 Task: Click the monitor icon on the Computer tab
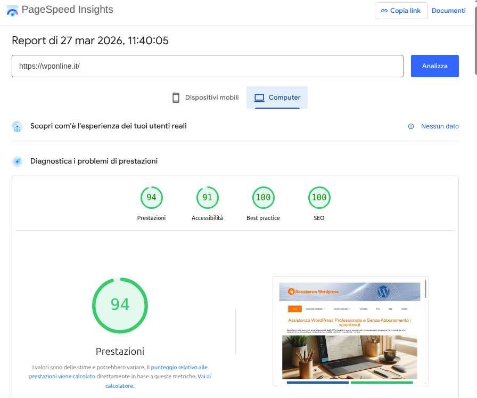coord(259,98)
